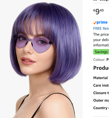
Task: Click the text line starting 'The prices'
Action: click(x=101, y=34)
